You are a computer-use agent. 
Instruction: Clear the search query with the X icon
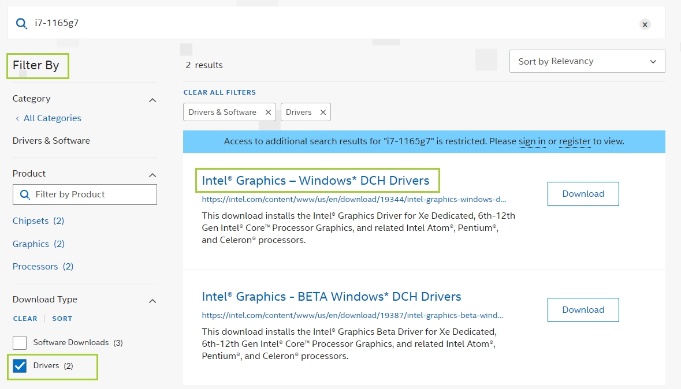point(645,24)
